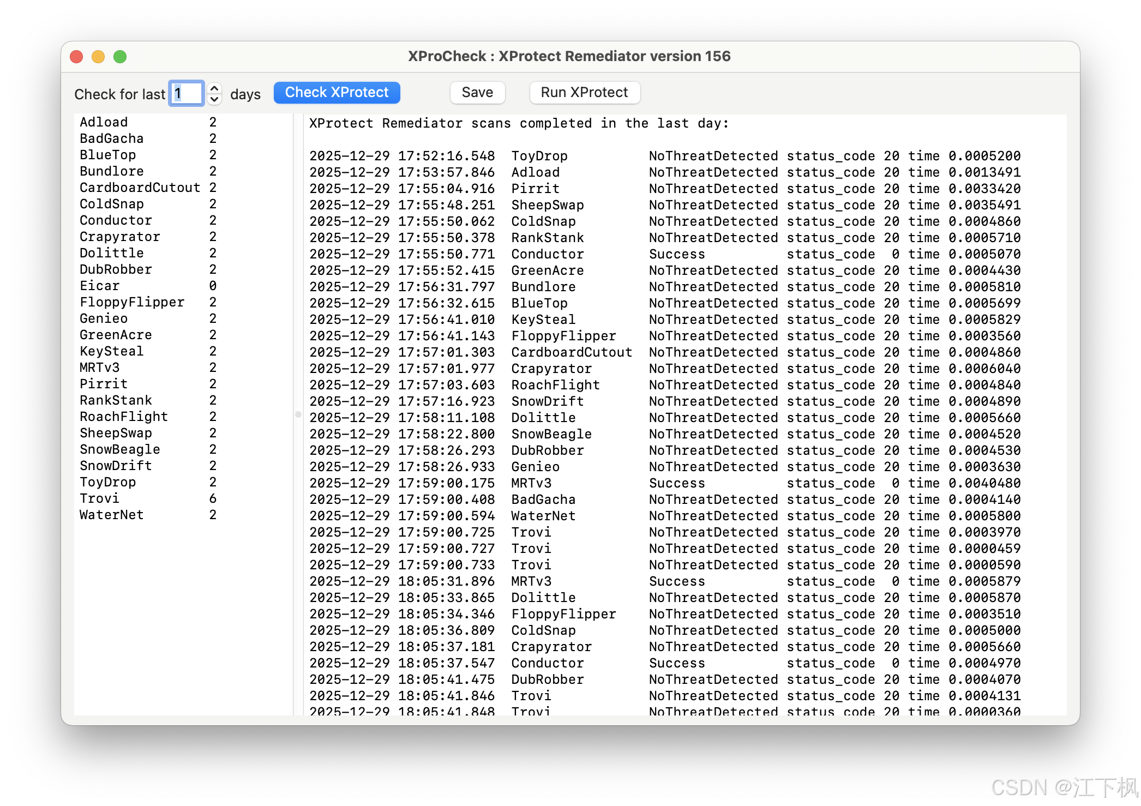The image size is (1141, 806).
Task: Click the split view divider handle
Action: point(298,414)
